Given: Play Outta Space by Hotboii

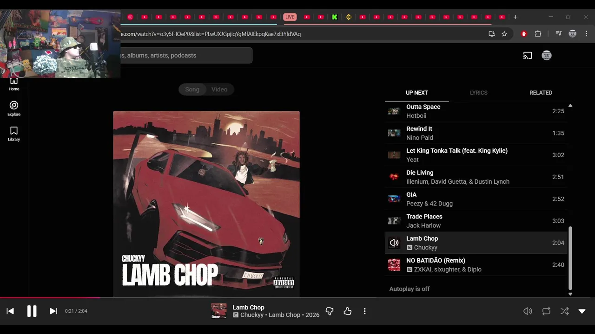Looking at the screenshot, I should click(476, 111).
